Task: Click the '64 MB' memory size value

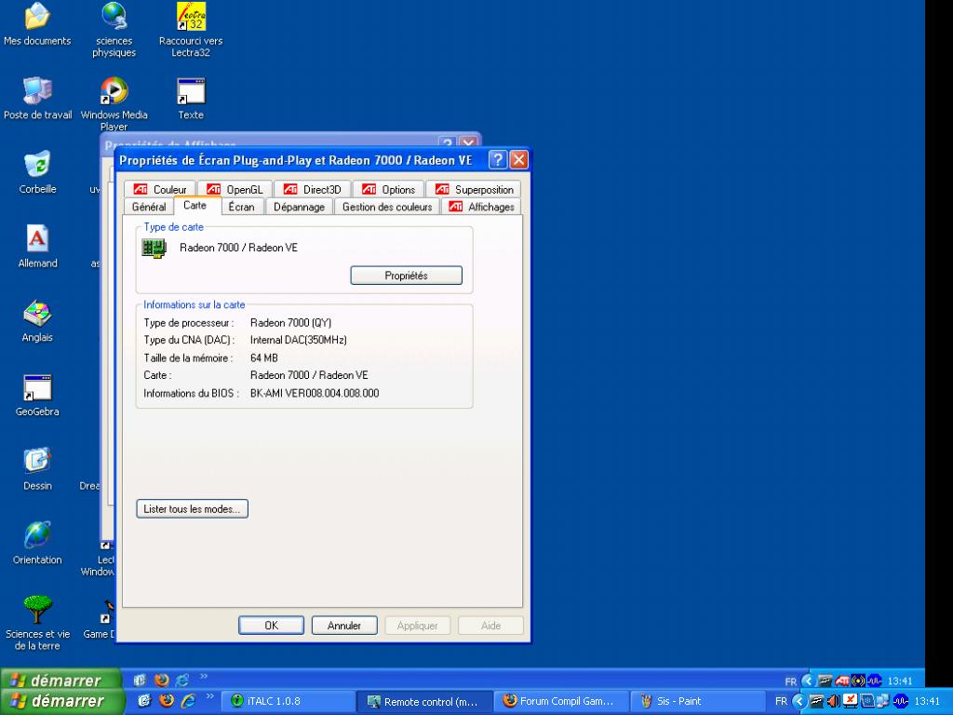Action: coord(263,358)
